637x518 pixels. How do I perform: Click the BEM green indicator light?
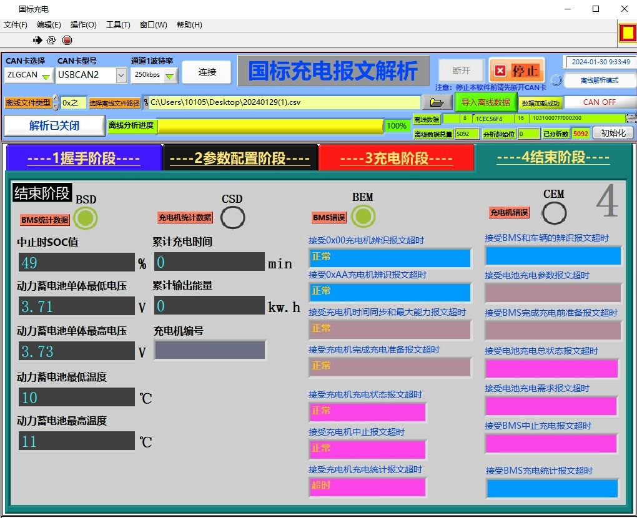pos(363,217)
